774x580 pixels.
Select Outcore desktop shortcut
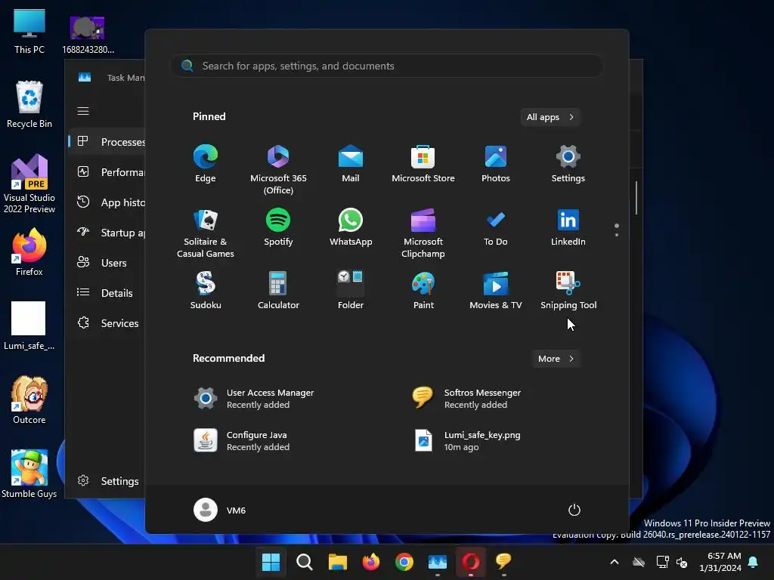29,400
